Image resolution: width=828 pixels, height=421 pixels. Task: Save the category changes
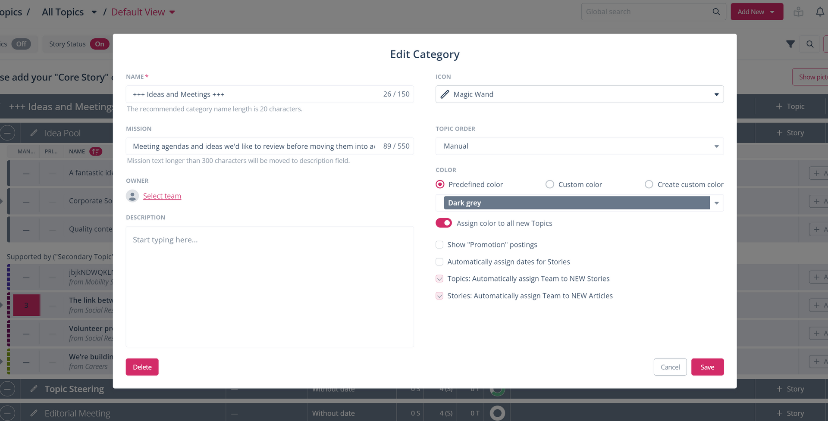point(707,367)
